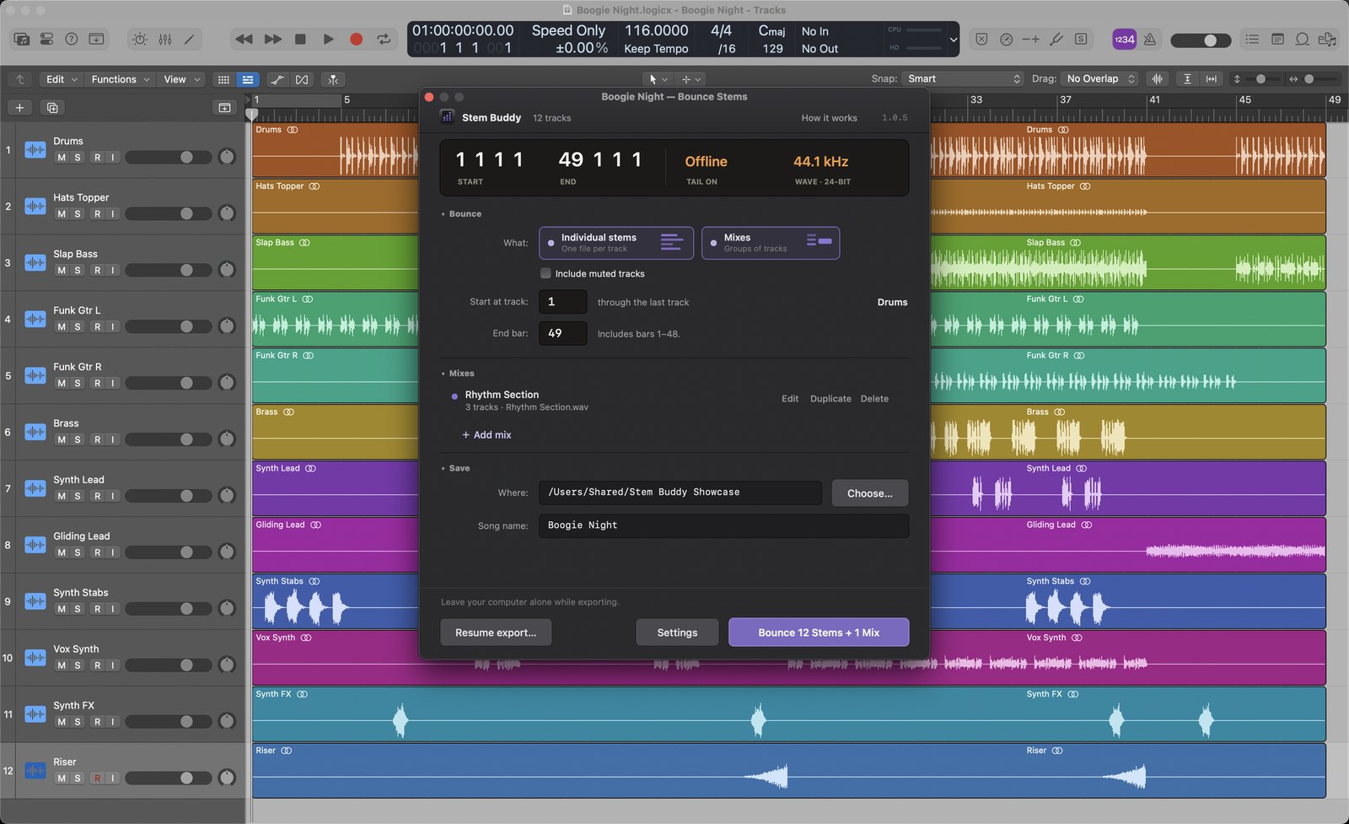Click the Fast Forward transport button

coord(273,39)
